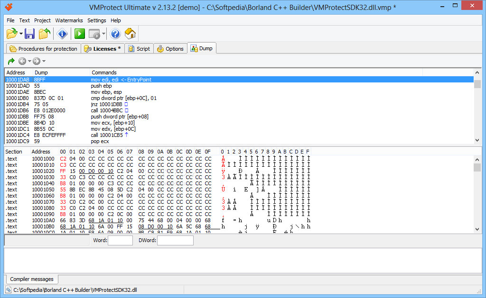Select the 'push ebp' row at 10001DAD
The width and height of the screenshot is (486, 298).
point(239,86)
